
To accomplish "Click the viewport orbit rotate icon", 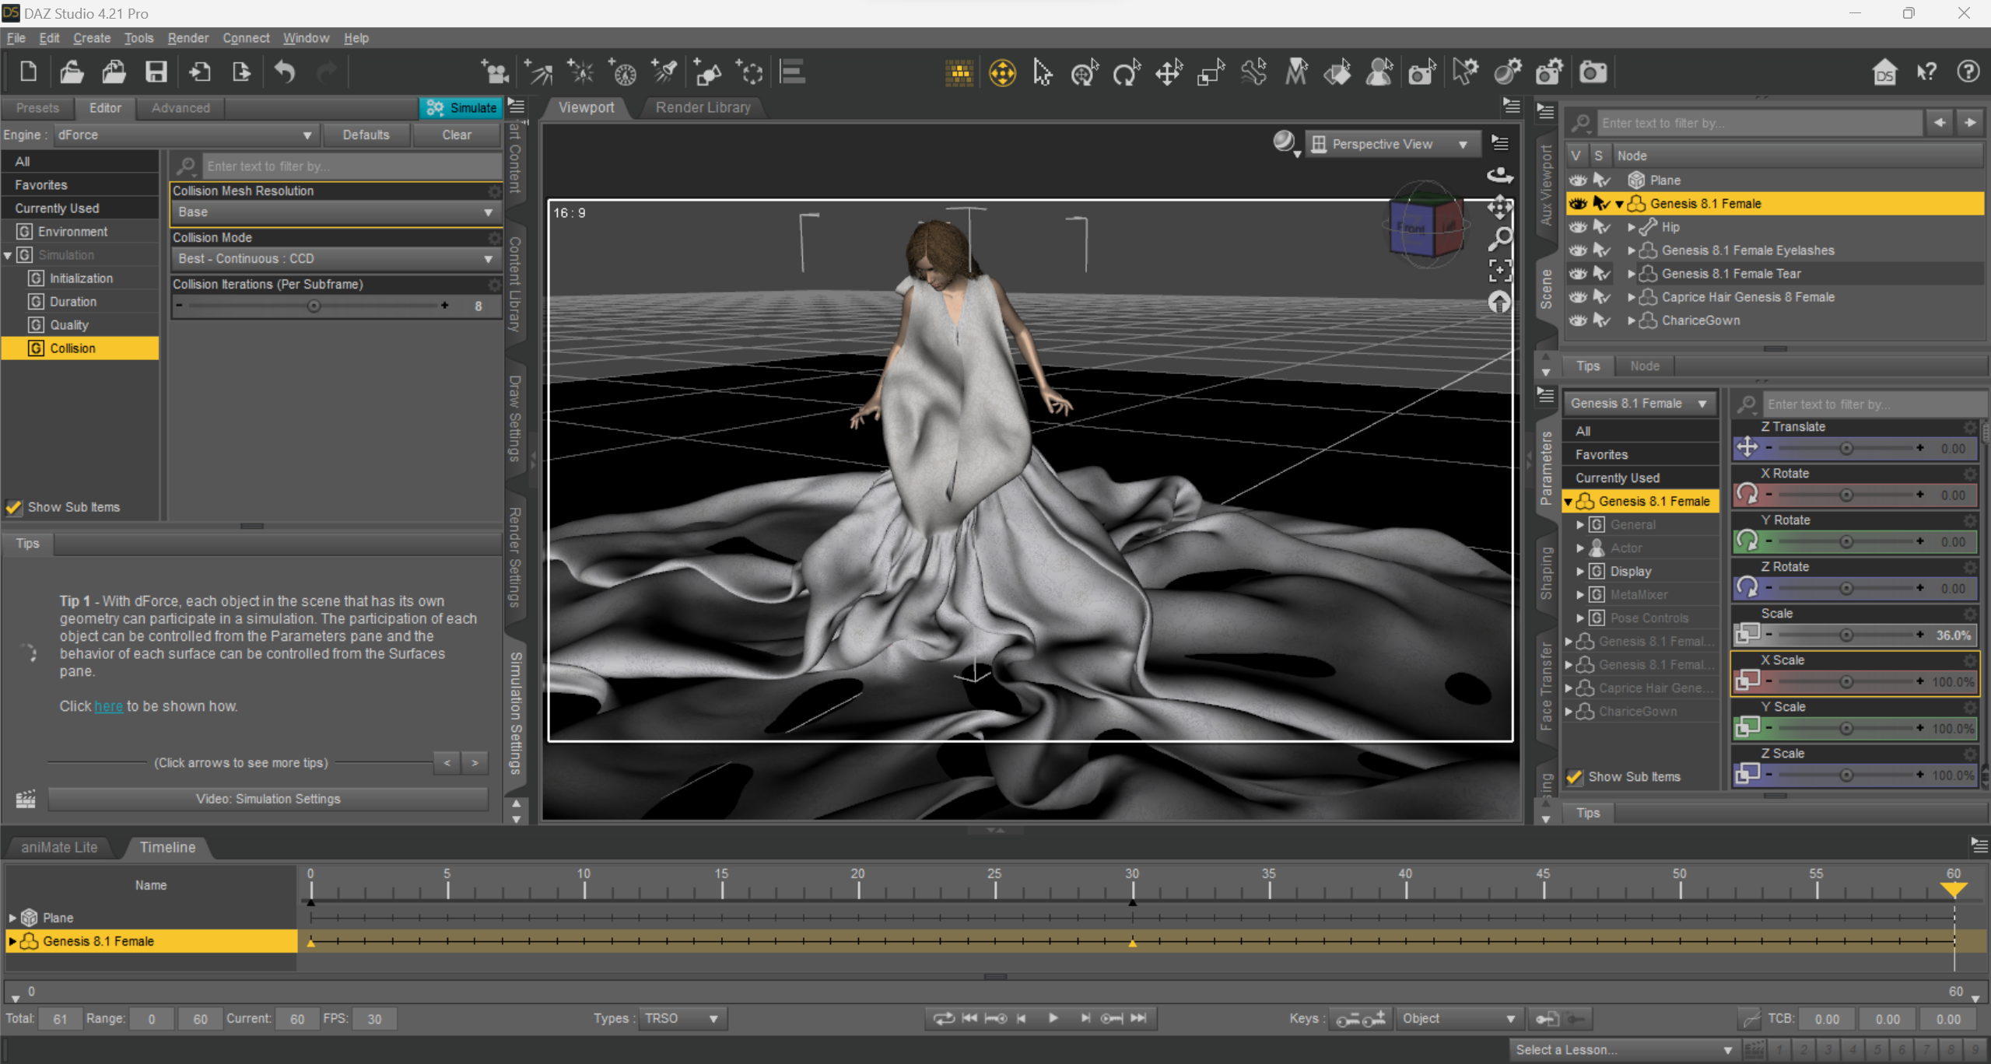I will tap(1499, 176).
